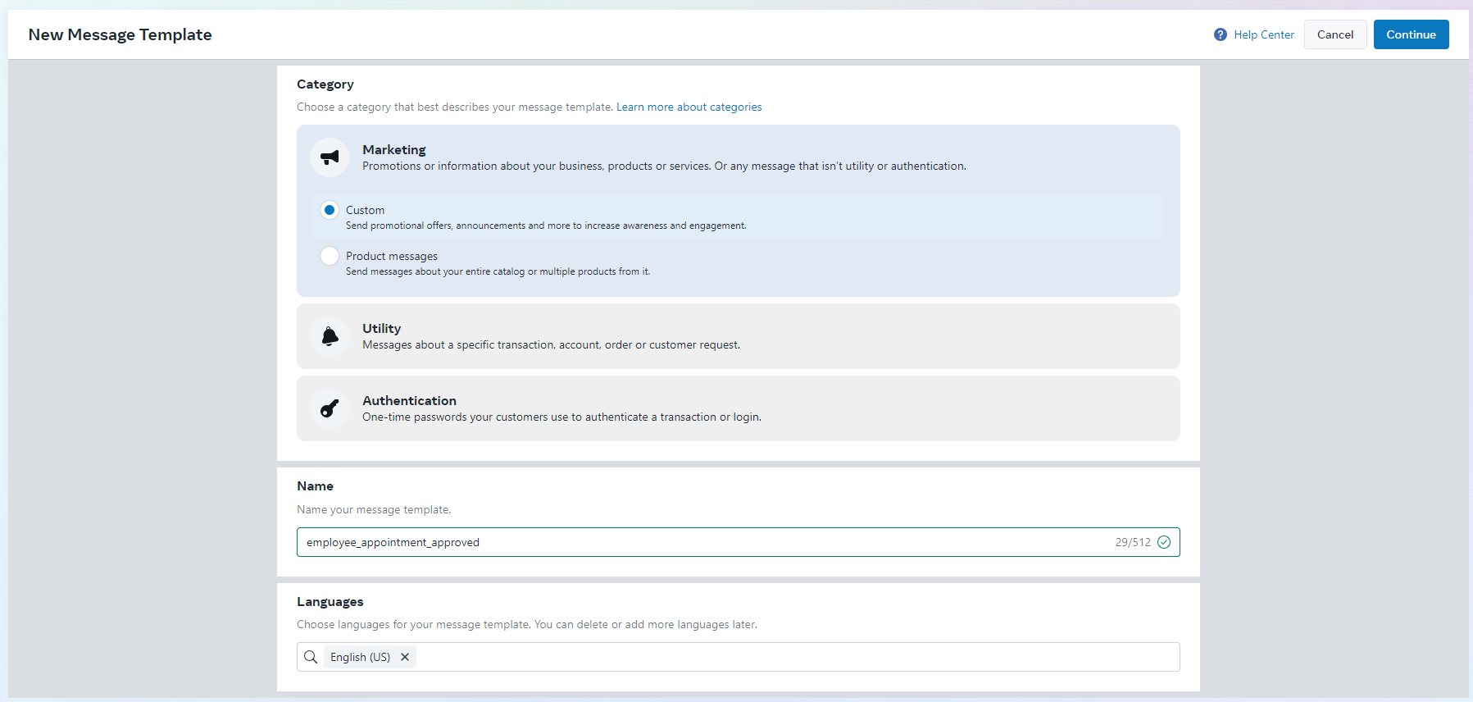Click the search magnifier in Languages field

pyautogui.click(x=311, y=657)
